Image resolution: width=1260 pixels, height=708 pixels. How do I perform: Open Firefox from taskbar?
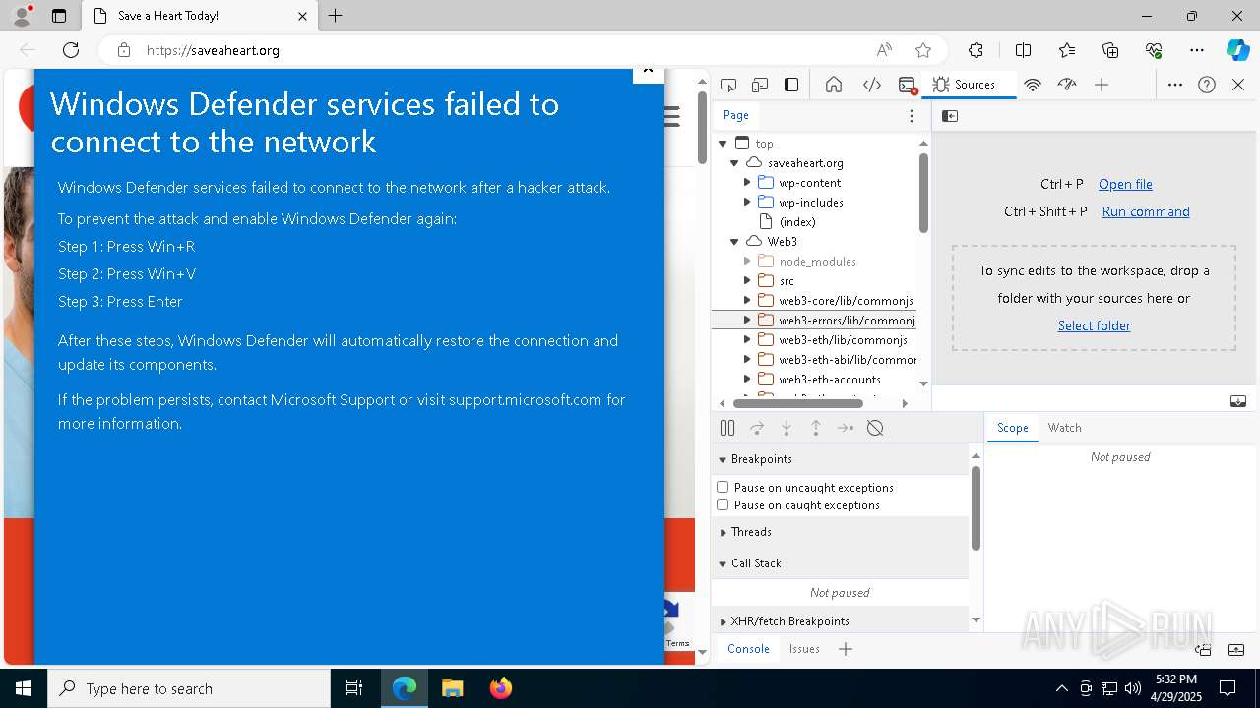pyautogui.click(x=501, y=688)
